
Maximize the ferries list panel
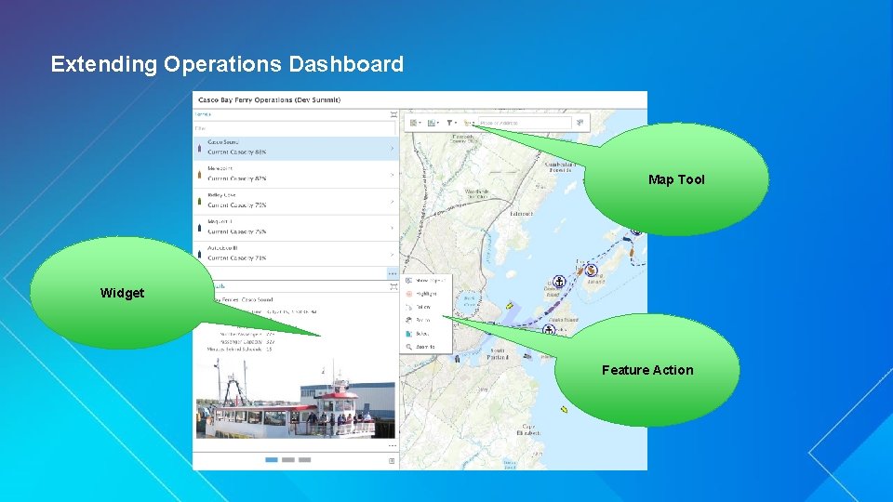393,114
